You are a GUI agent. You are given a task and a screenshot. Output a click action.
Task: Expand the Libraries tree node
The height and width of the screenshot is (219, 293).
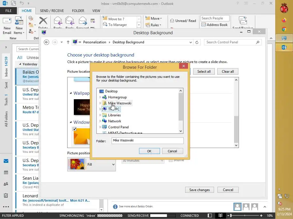tap(100, 115)
